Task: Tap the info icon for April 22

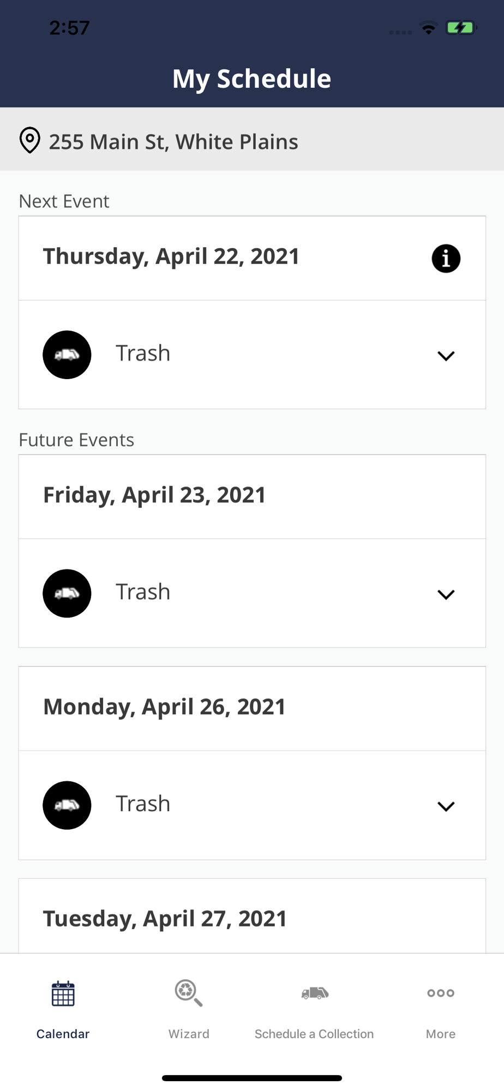Action: click(446, 258)
